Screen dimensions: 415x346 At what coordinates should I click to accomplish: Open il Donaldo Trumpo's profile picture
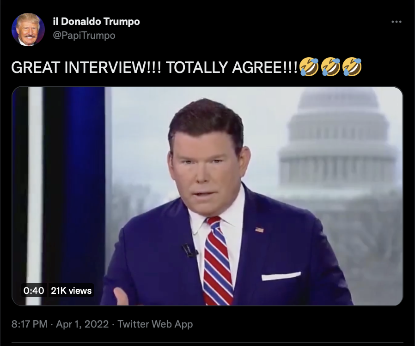(x=28, y=30)
